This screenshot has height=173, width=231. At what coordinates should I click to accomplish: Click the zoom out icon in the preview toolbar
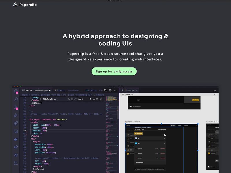point(127,95)
